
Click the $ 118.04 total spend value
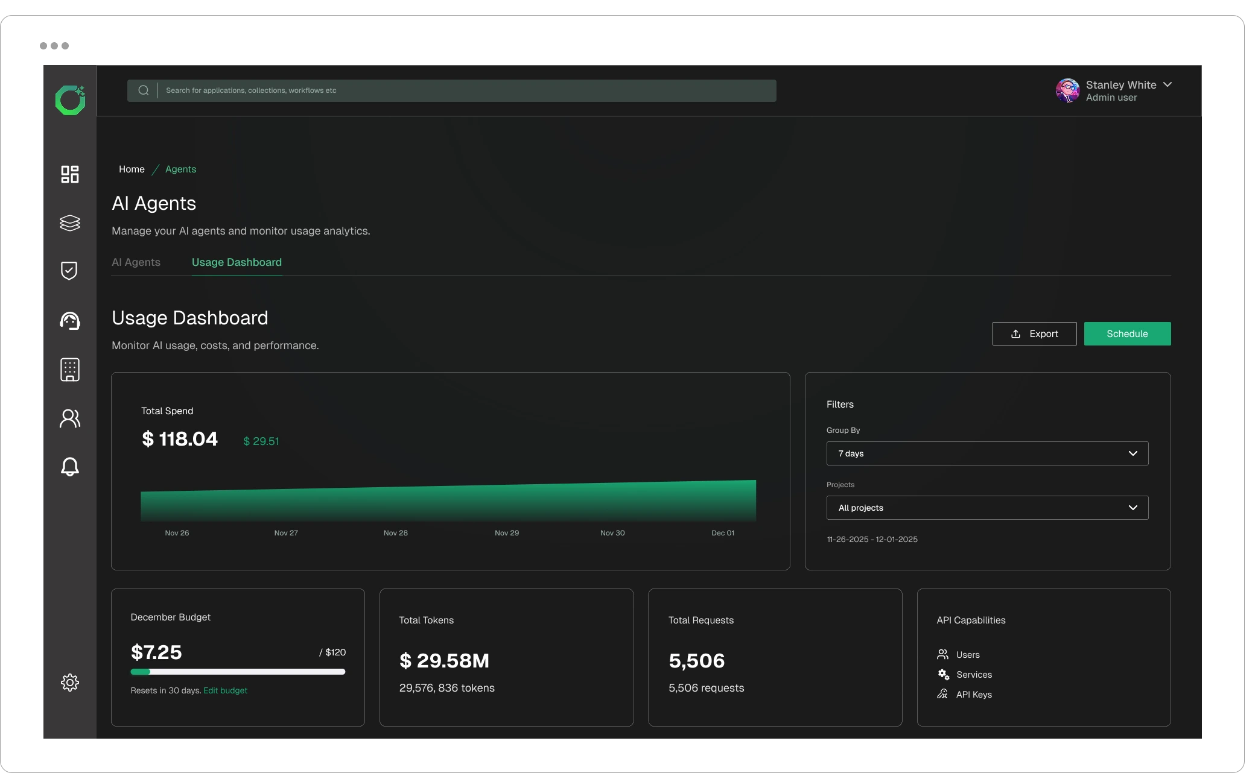click(x=180, y=438)
